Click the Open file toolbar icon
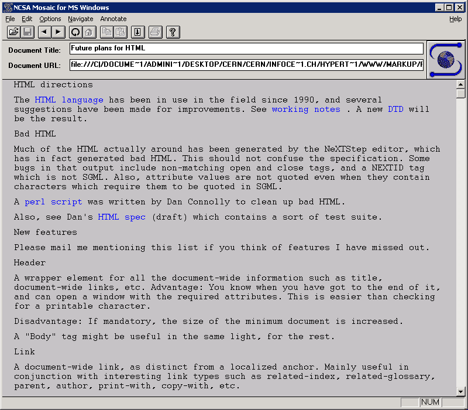This screenshot has width=468, height=410. tap(13, 32)
